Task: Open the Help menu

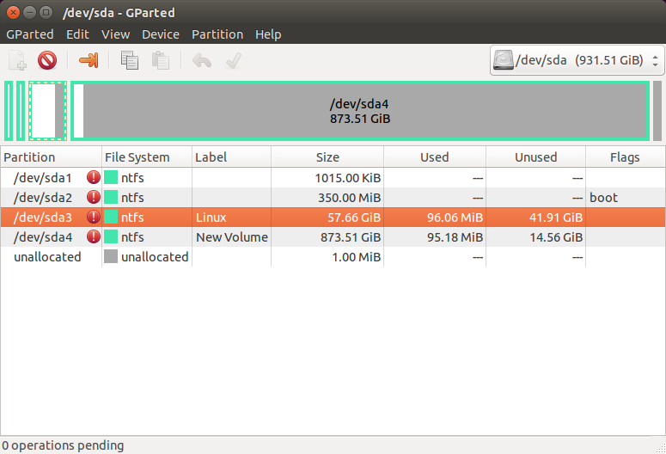Action: [268, 34]
